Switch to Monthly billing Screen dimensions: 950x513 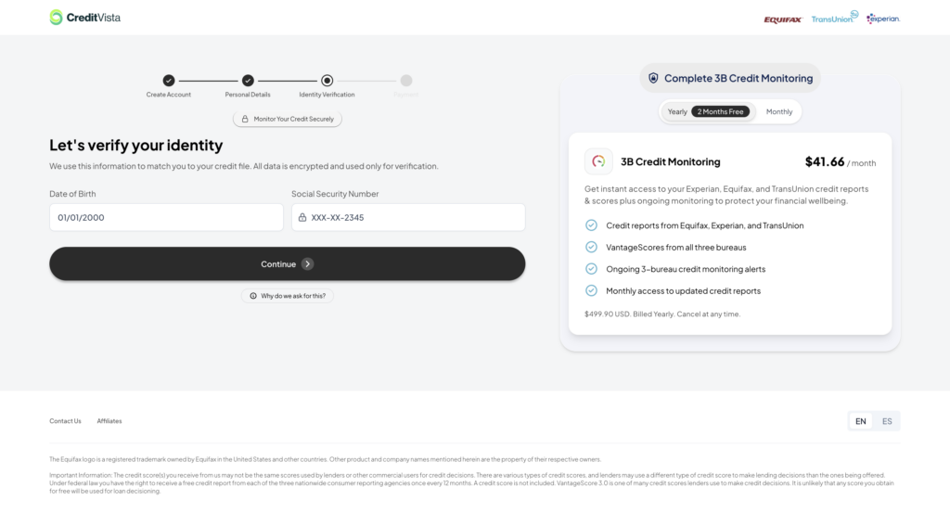[x=779, y=112]
